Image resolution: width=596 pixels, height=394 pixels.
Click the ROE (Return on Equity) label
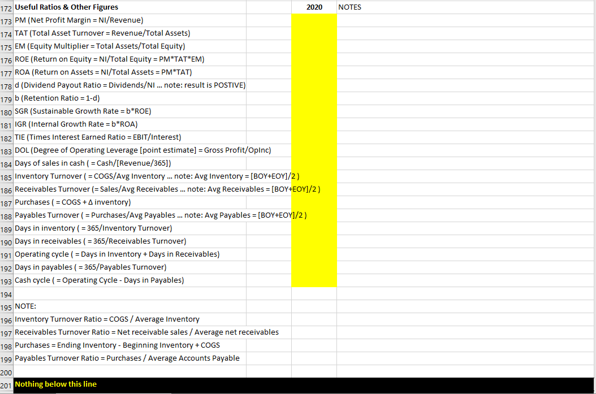110,59
